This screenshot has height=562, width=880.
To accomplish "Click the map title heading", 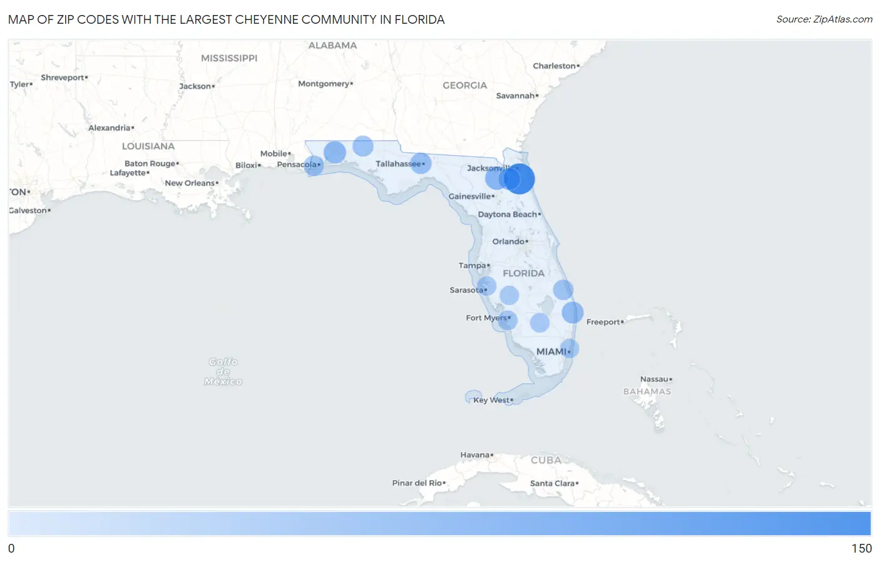I will pos(227,19).
